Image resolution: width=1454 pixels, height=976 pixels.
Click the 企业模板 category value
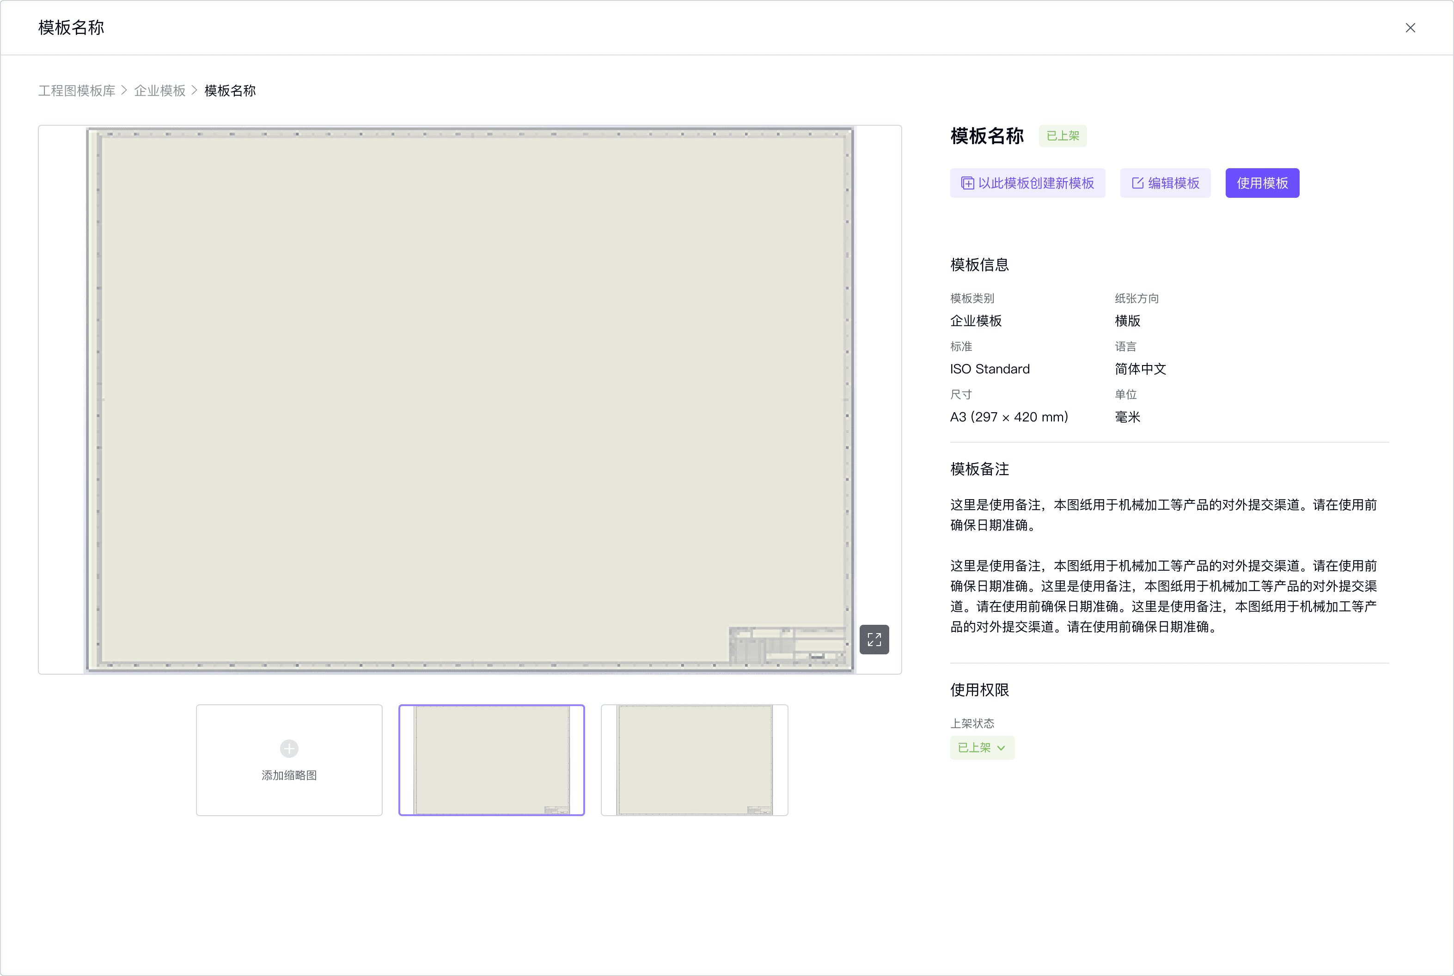click(975, 321)
